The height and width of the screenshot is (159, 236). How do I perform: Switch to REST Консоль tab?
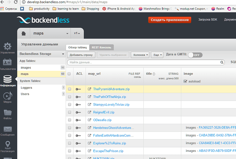coord(102,47)
